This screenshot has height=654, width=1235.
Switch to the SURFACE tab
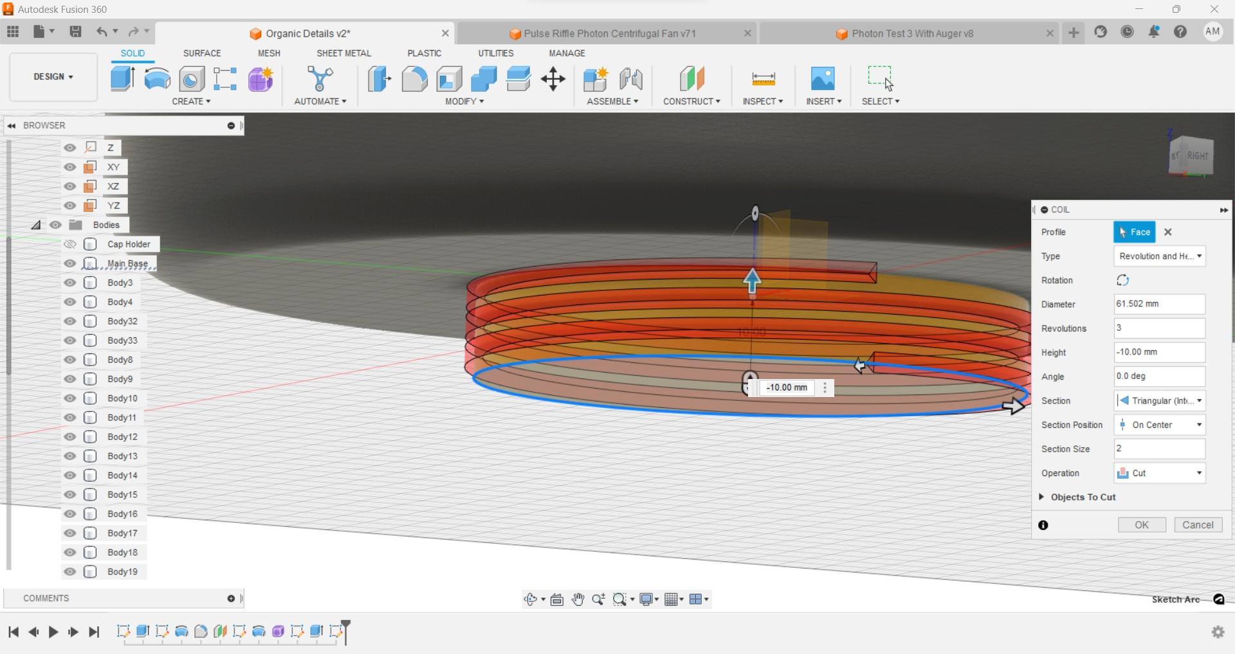(x=202, y=53)
